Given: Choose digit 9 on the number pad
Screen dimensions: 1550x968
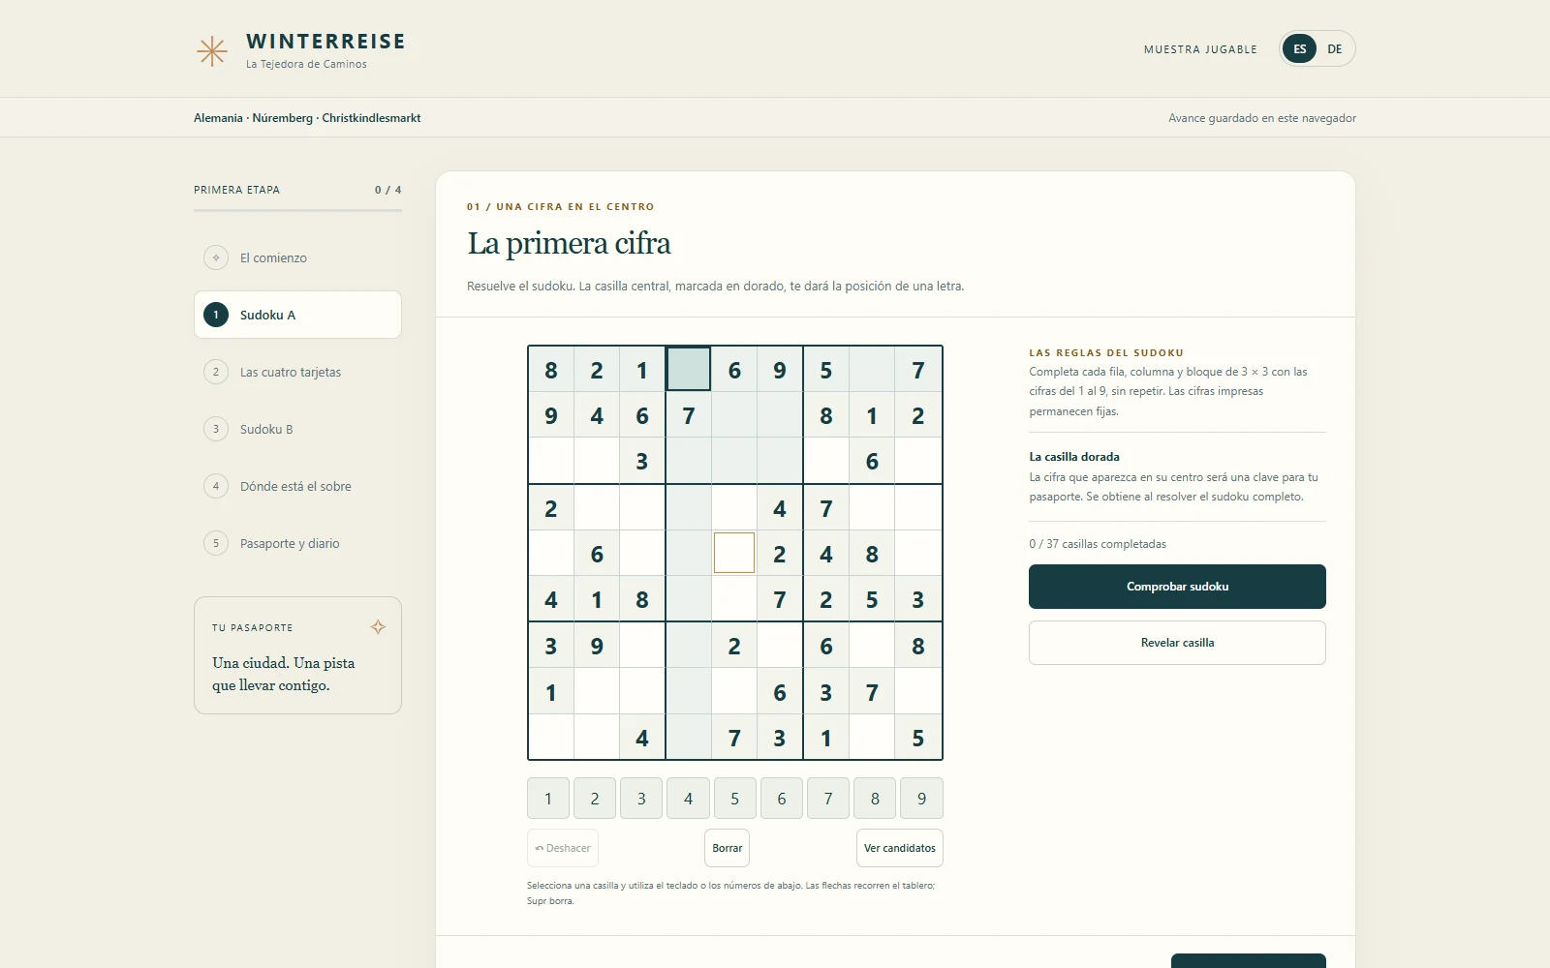Looking at the screenshot, I should coord(921,799).
